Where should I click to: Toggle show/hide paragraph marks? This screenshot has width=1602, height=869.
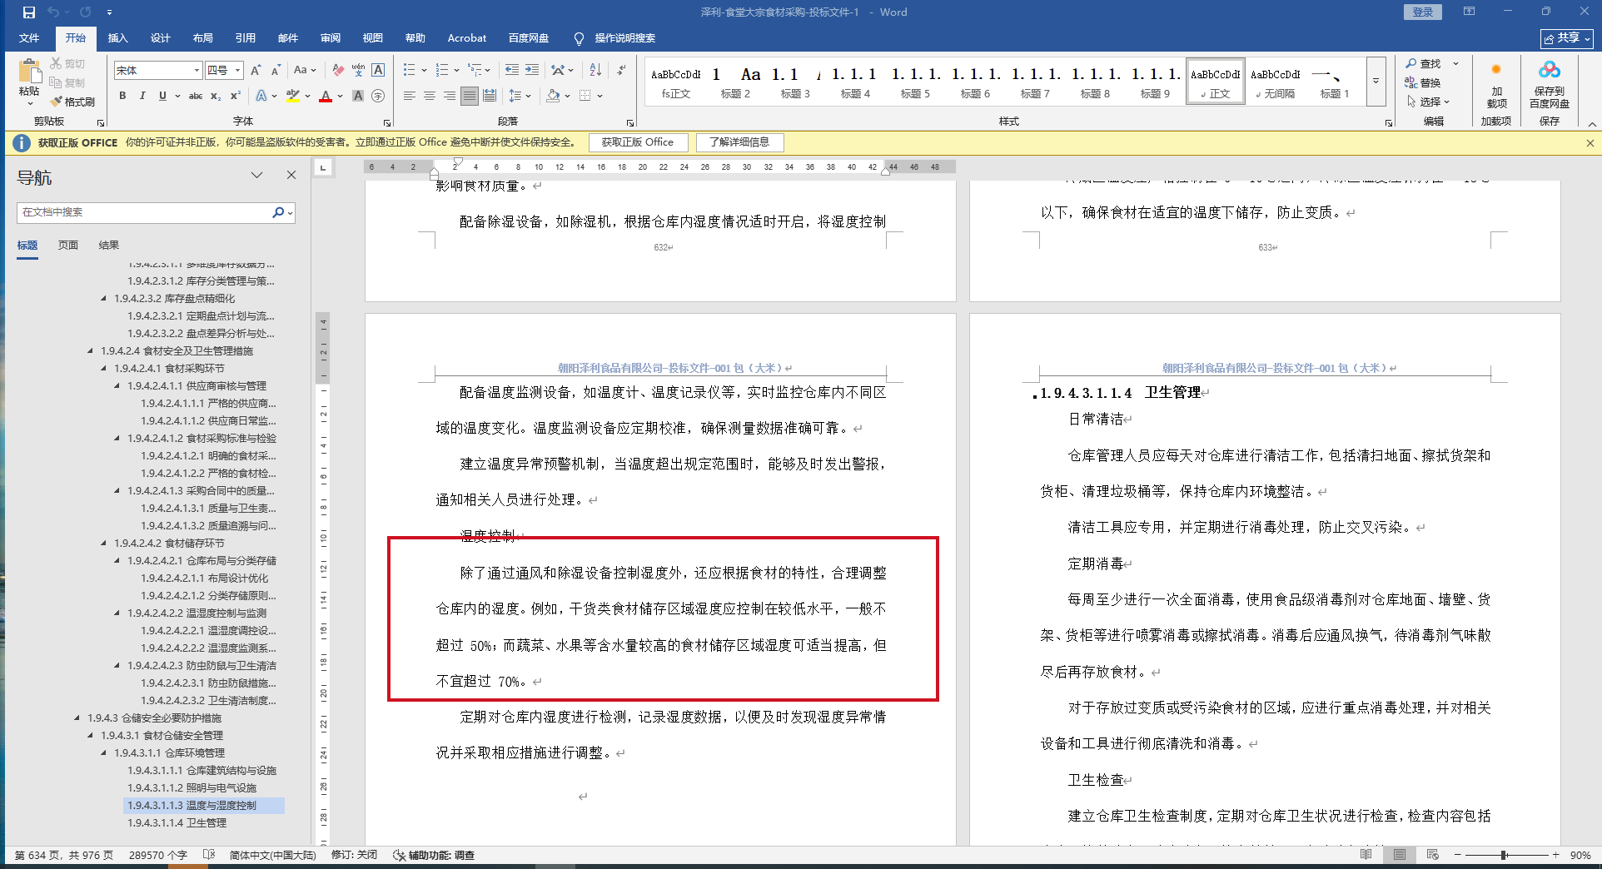621,70
